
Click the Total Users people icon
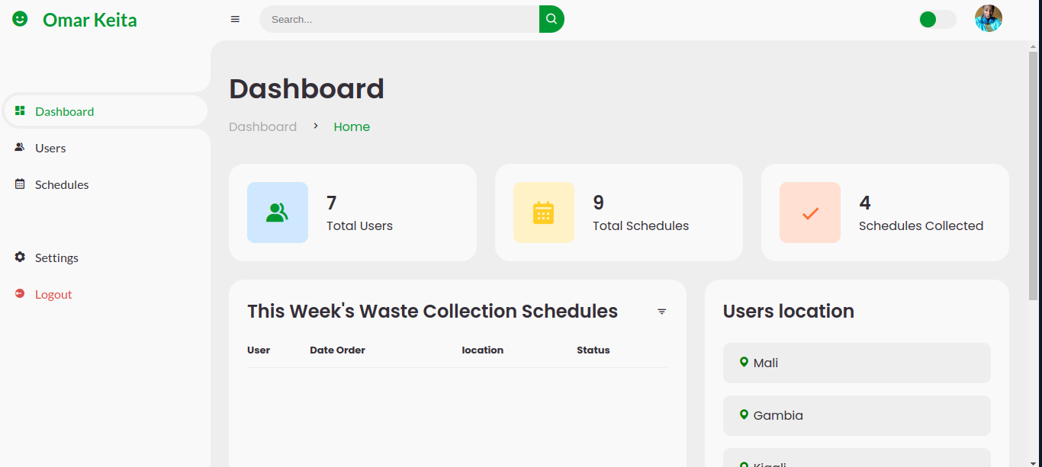[x=278, y=213]
